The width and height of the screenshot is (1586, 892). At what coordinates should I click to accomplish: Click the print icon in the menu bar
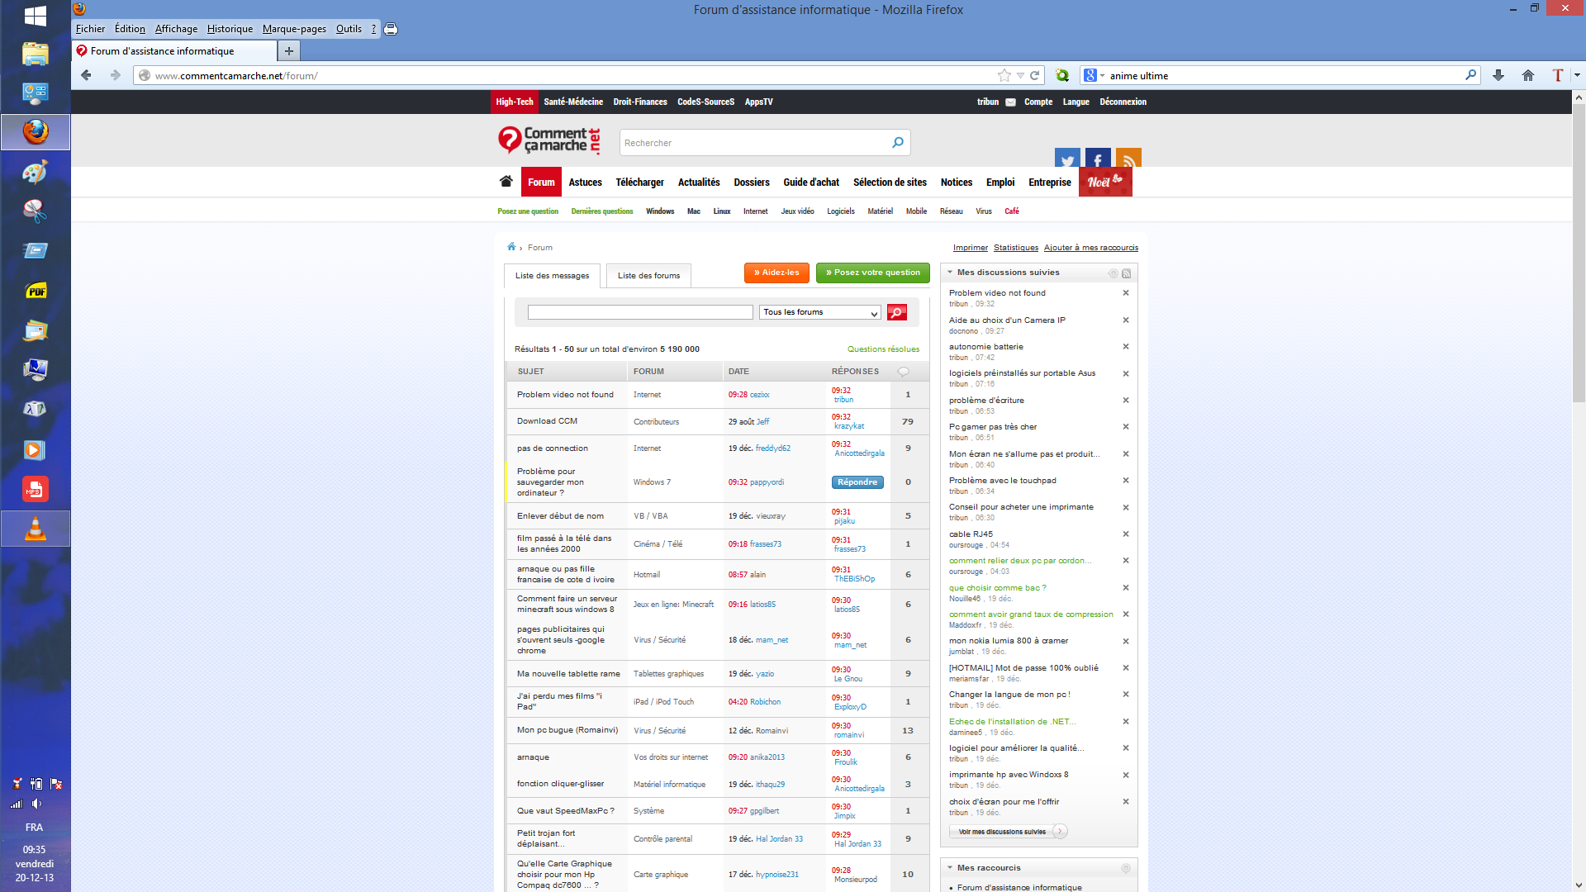[391, 29]
